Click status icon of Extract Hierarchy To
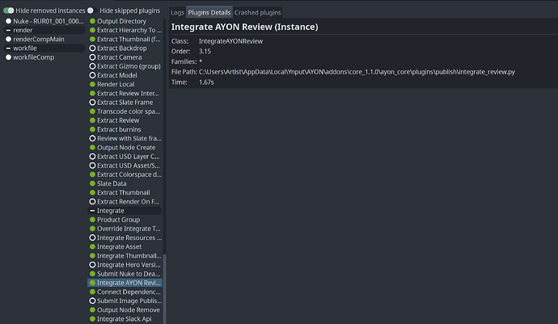Screen dimensions: 558x324 (92, 30)
